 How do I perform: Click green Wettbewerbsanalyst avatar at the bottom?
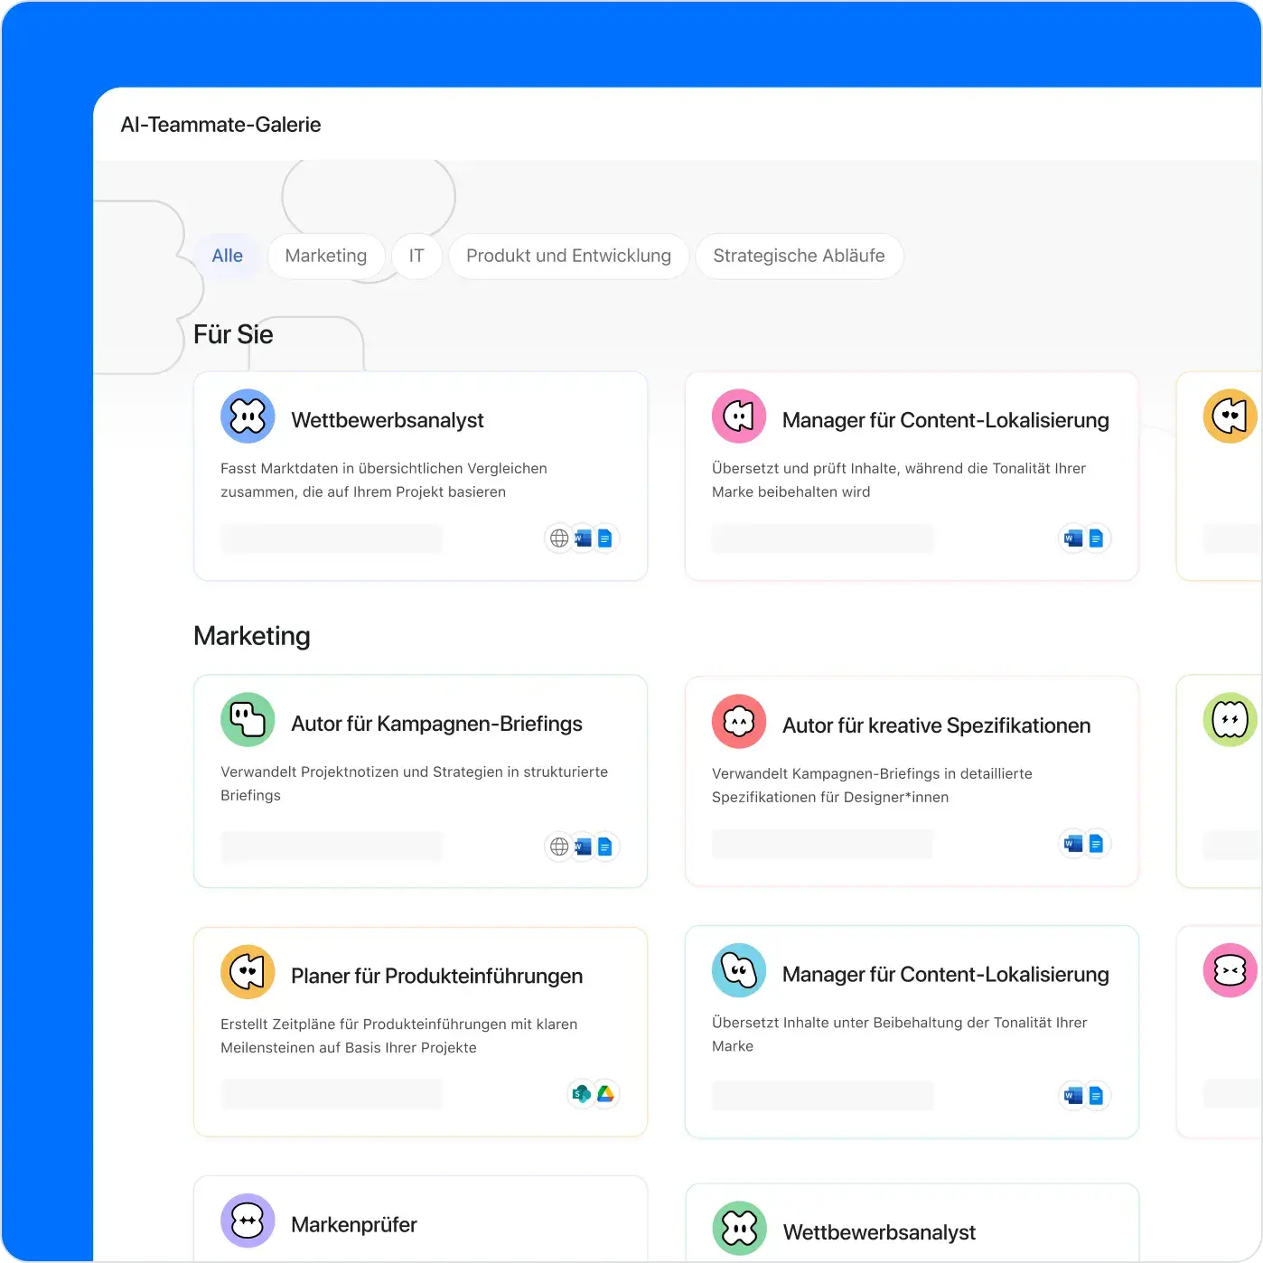(x=739, y=1229)
